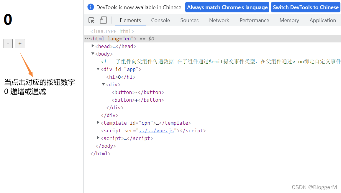Click the plus button on the page
The image size is (341, 193).
(x=20, y=44)
